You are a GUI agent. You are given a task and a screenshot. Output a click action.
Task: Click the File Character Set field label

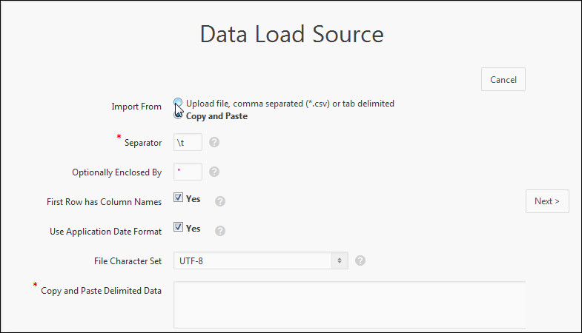pyautogui.click(x=124, y=260)
